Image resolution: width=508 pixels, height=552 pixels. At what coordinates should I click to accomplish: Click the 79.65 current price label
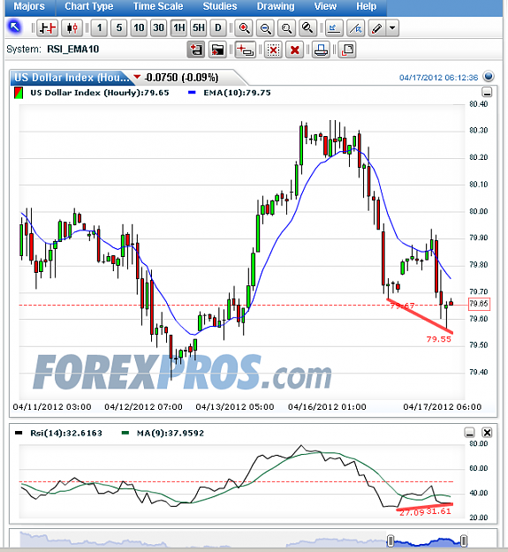pyautogui.click(x=479, y=304)
